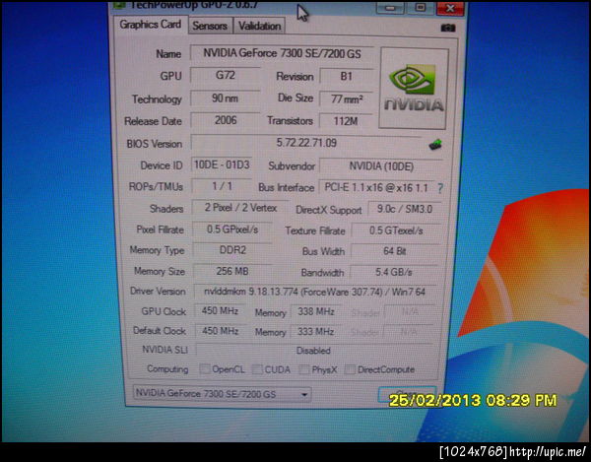Click the camera screenshot icon
The image size is (591, 462).
[448, 28]
